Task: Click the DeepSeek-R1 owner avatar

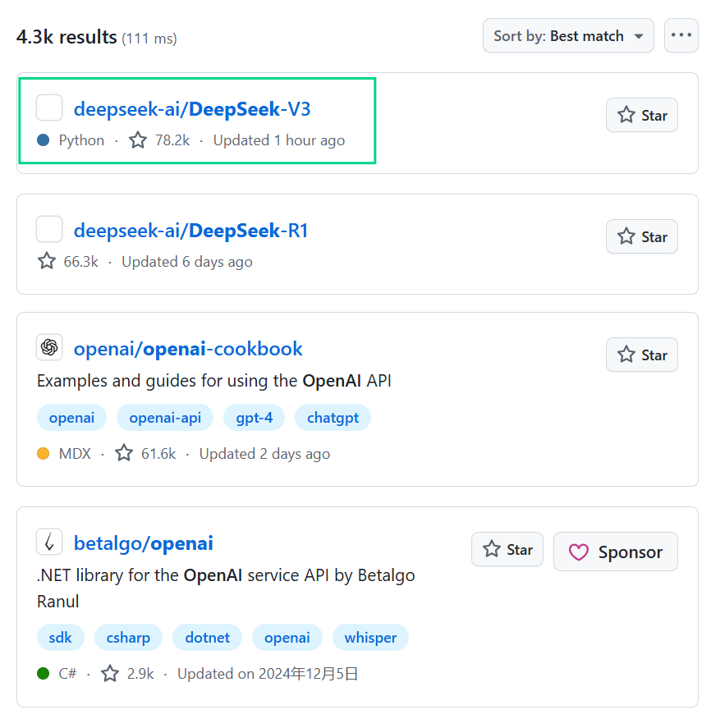Action: pos(49,229)
